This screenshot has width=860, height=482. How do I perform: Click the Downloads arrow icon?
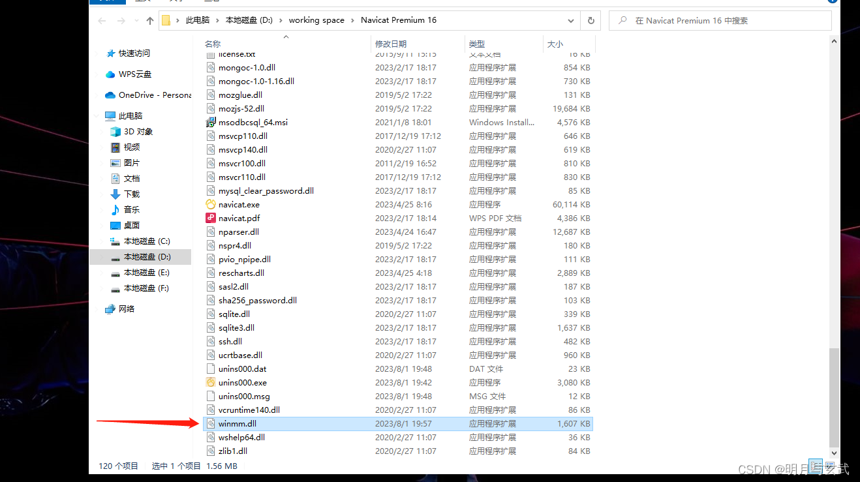115,194
